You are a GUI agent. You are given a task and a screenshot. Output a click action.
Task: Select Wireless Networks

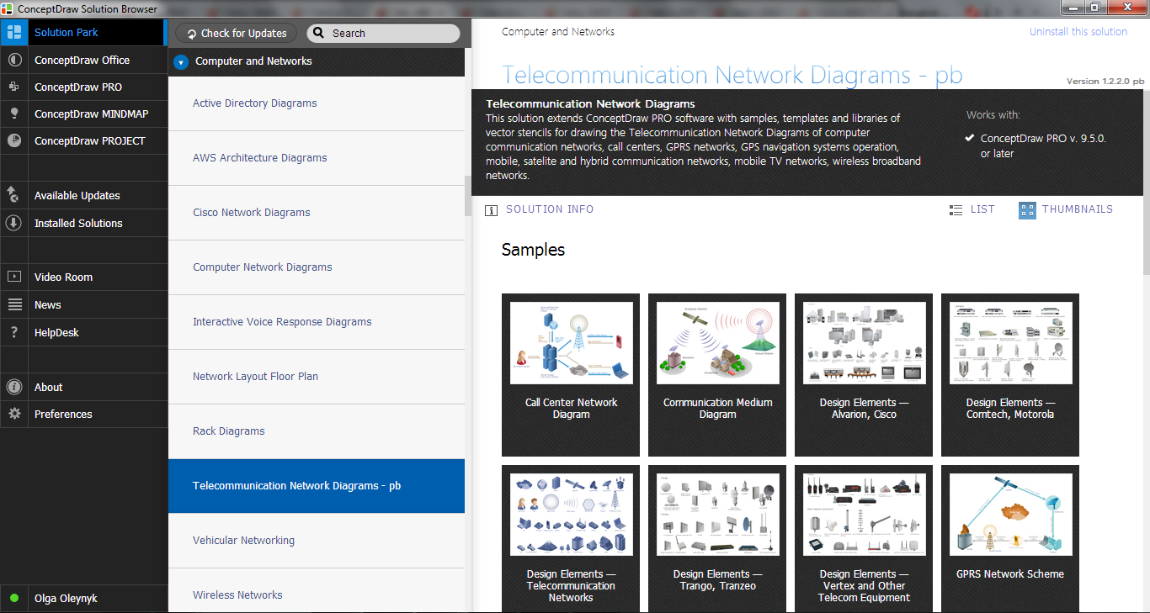(x=317, y=592)
